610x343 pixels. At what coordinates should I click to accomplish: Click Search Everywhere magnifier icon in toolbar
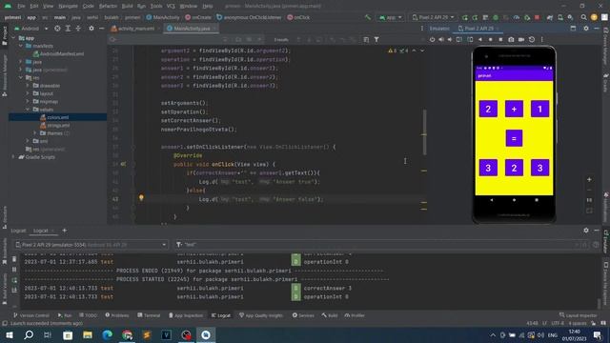pos(583,17)
